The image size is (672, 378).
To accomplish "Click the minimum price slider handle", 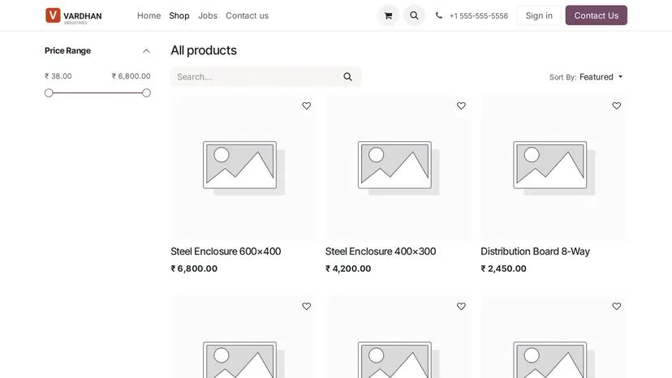I will click(x=49, y=93).
